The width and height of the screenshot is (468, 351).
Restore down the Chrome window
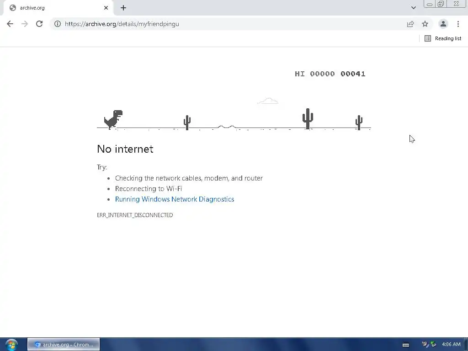[441, 4]
